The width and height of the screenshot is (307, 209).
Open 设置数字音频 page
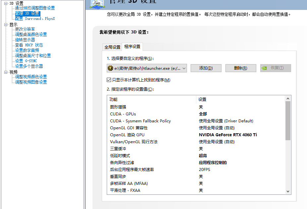tap(27, 50)
